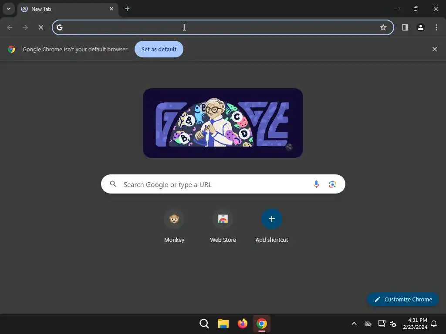Viewport: 446px width, 334px height.
Task: Click the Search Google or type a URL box
Action: pos(223,184)
